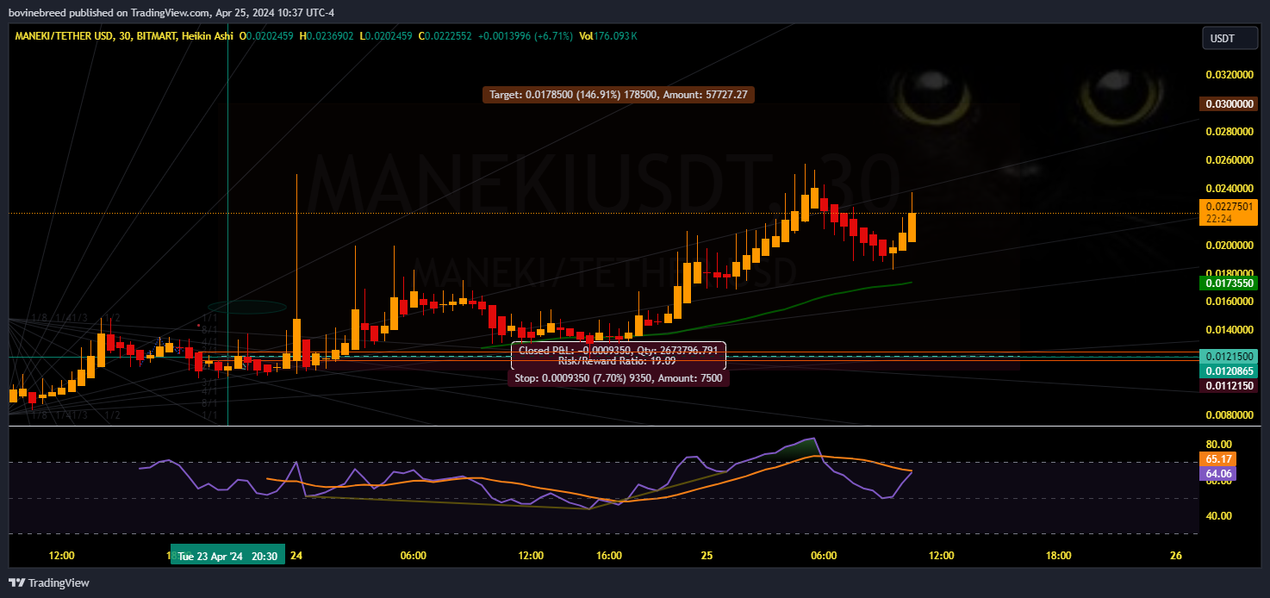The image size is (1270, 598).
Task: Click the Stop 0.0009350 label box
Action: (618, 378)
